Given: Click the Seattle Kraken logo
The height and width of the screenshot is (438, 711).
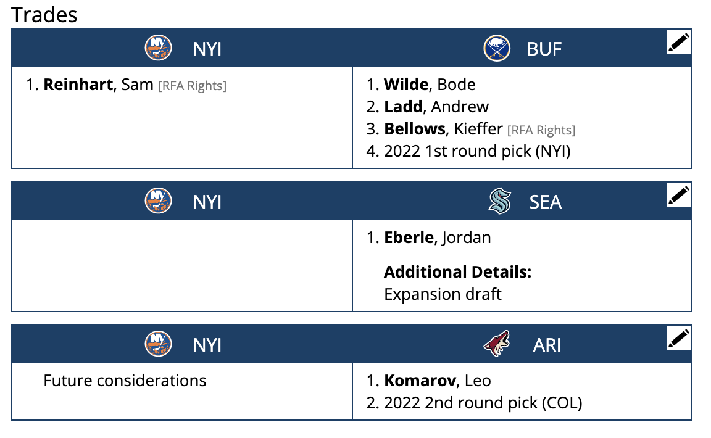Looking at the screenshot, I should coord(498,200).
